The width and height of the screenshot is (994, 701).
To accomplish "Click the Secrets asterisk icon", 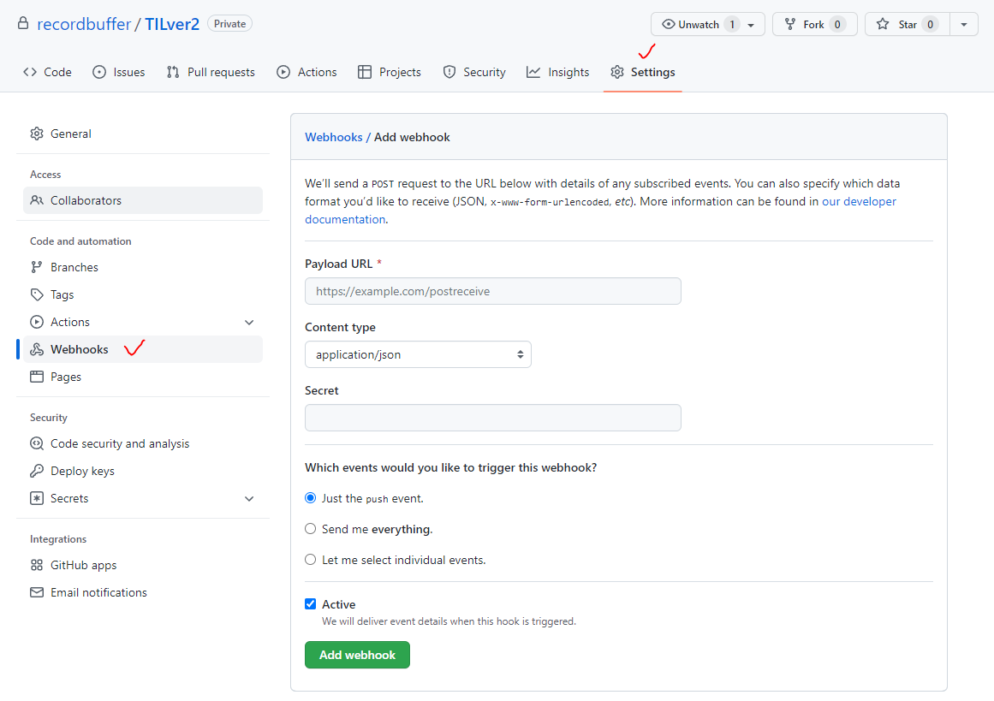I will coord(37,498).
